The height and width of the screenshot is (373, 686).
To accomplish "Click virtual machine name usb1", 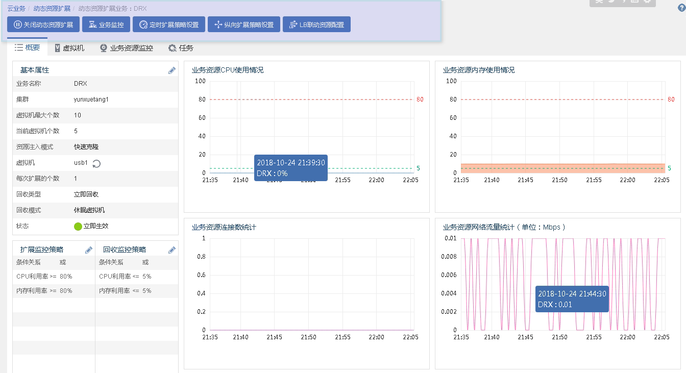I will tap(81, 163).
